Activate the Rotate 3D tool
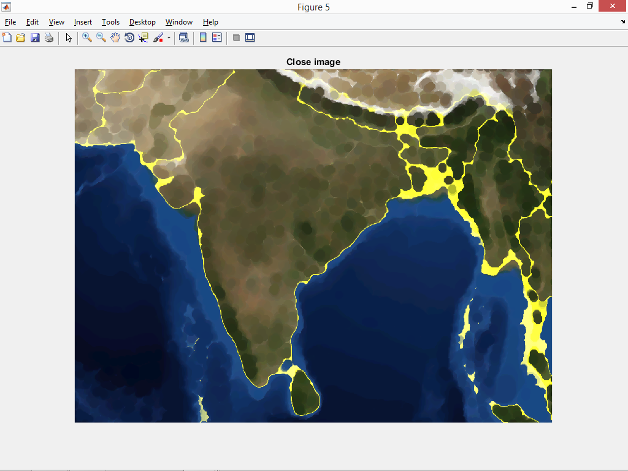 [x=129, y=37]
